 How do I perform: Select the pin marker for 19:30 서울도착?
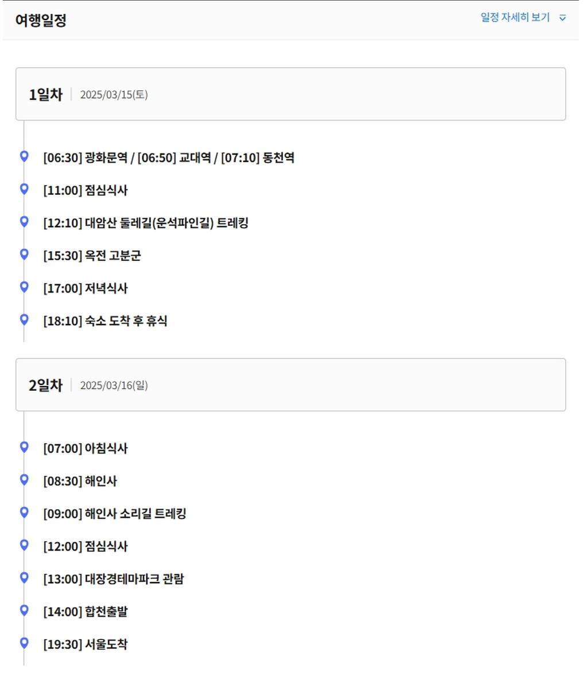pos(24,643)
